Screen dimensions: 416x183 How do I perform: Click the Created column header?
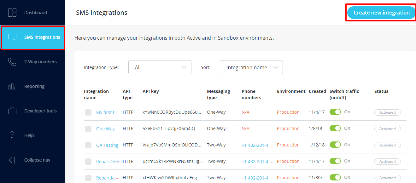tap(317, 91)
